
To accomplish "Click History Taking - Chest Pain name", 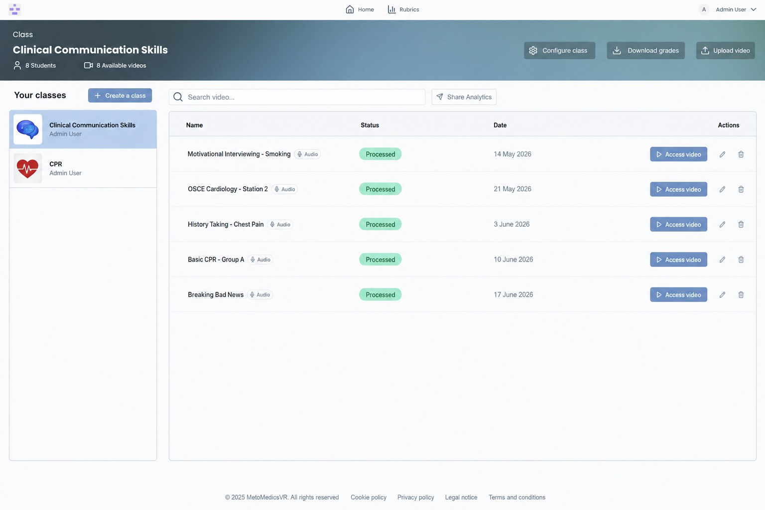I will (226, 225).
